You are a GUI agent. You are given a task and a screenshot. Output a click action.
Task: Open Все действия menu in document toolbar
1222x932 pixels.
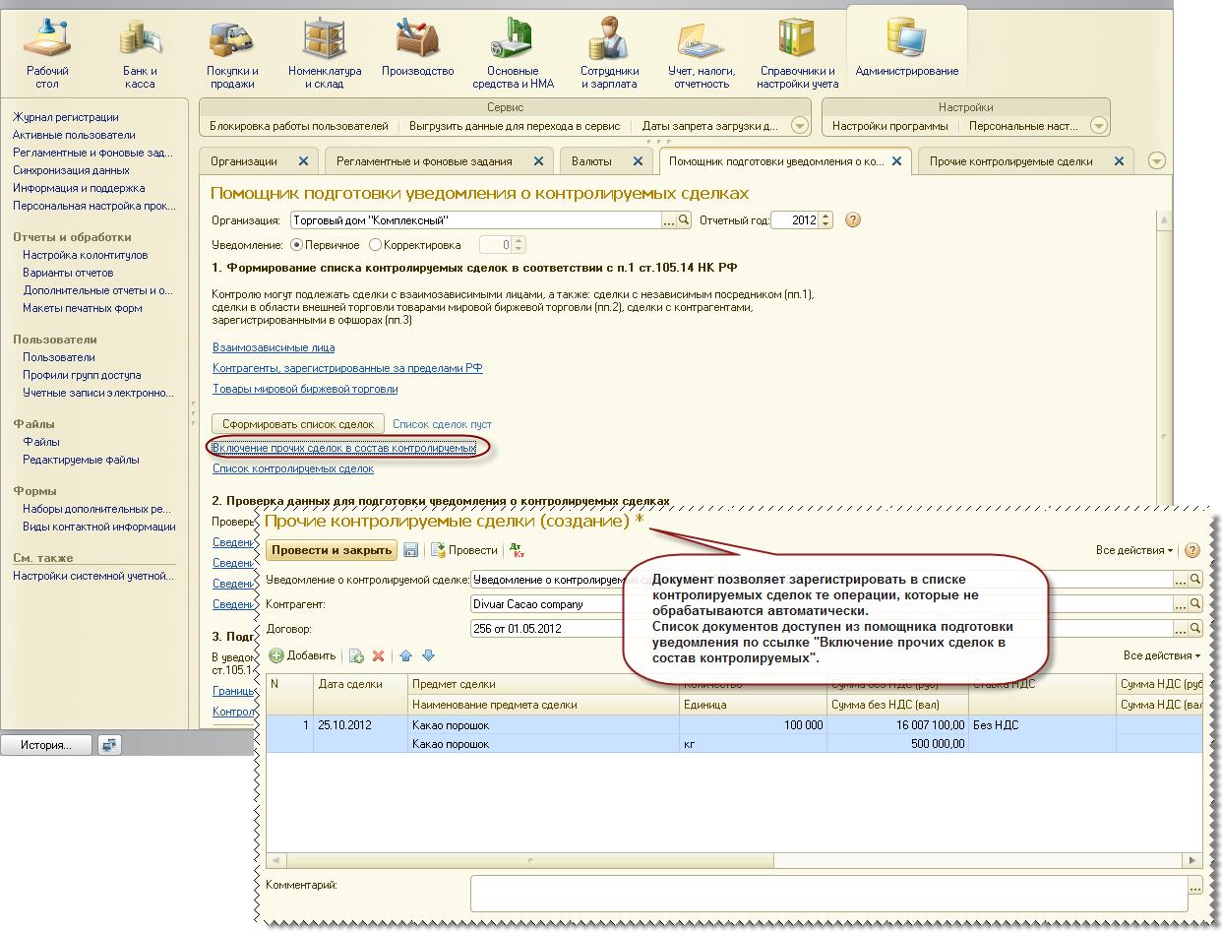1134,550
